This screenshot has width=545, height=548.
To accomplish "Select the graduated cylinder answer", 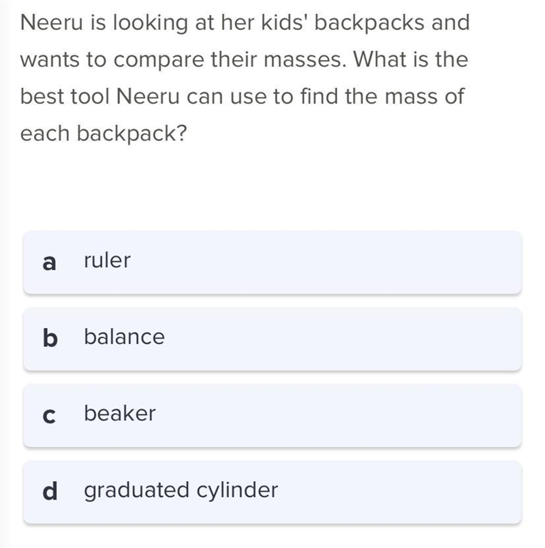I will [272, 492].
